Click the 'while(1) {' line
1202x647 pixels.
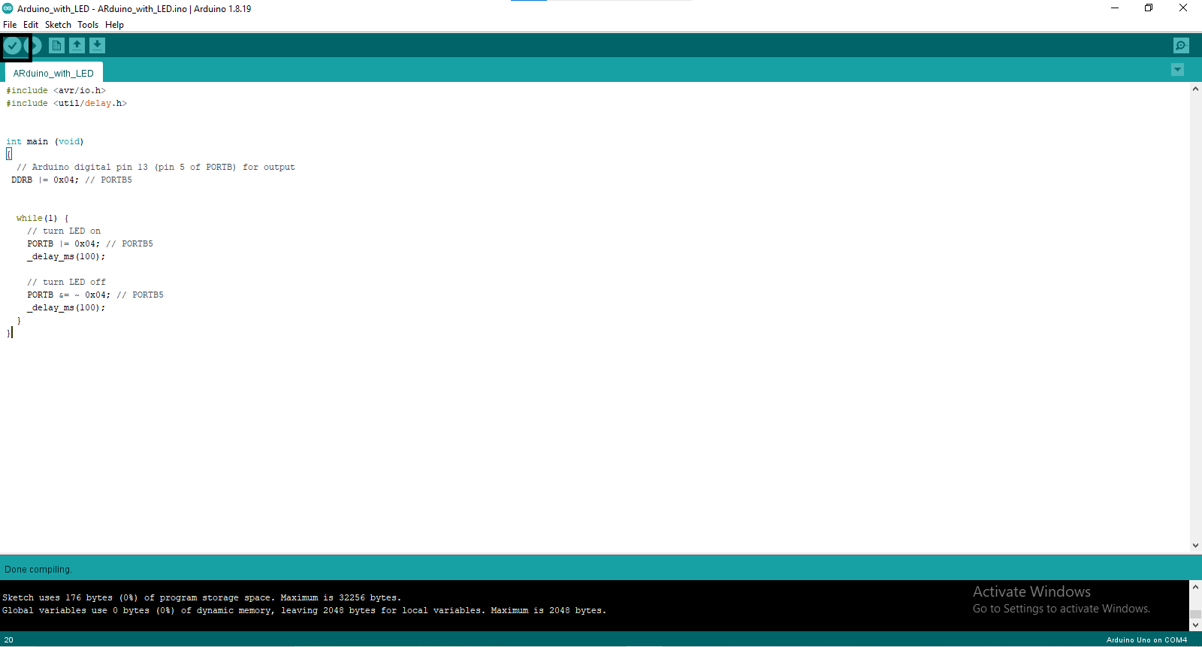[42, 218]
